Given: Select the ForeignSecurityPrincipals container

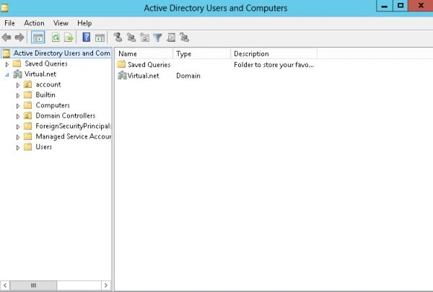Looking at the screenshot, I should pos(73,126).
